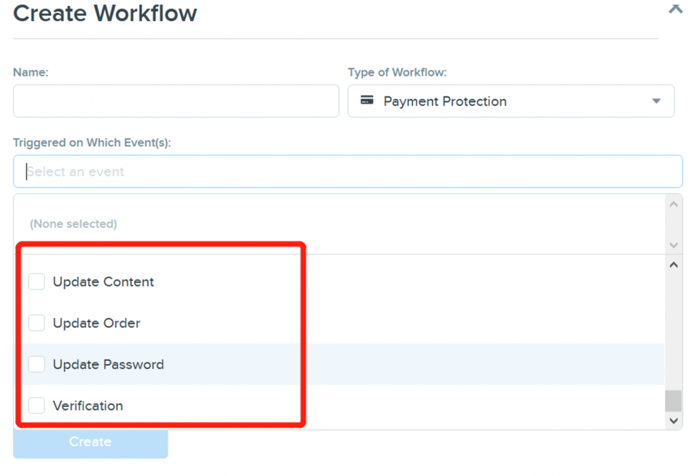Click the (None selected) placeholder area
Image resolution: width=695 pixels, height=476 pixels.
[x=73, y=224]
